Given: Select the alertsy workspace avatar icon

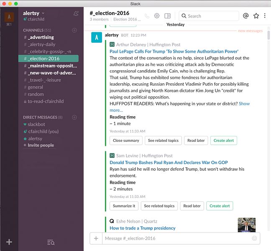Looking at the screenshot, I should tap(9, 17).
